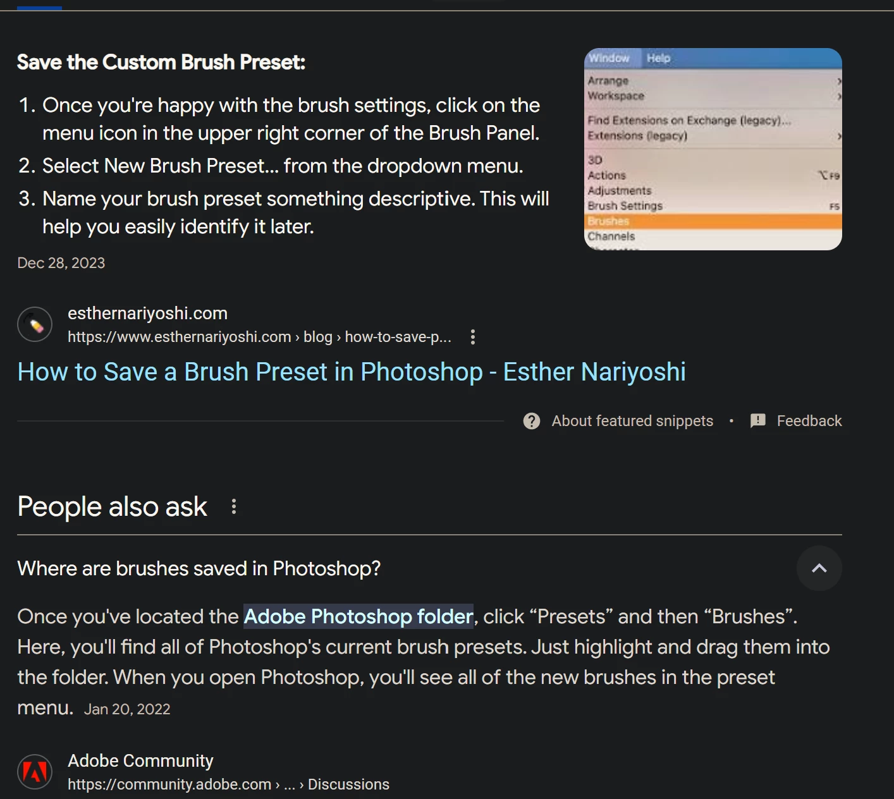Click the Feedback speech bubble icon

757,421
